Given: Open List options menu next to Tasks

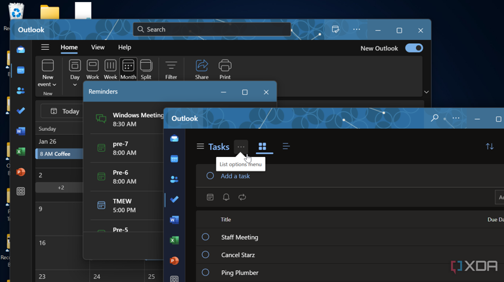Looking at the screenshot, I should click(x=241, y=147).
